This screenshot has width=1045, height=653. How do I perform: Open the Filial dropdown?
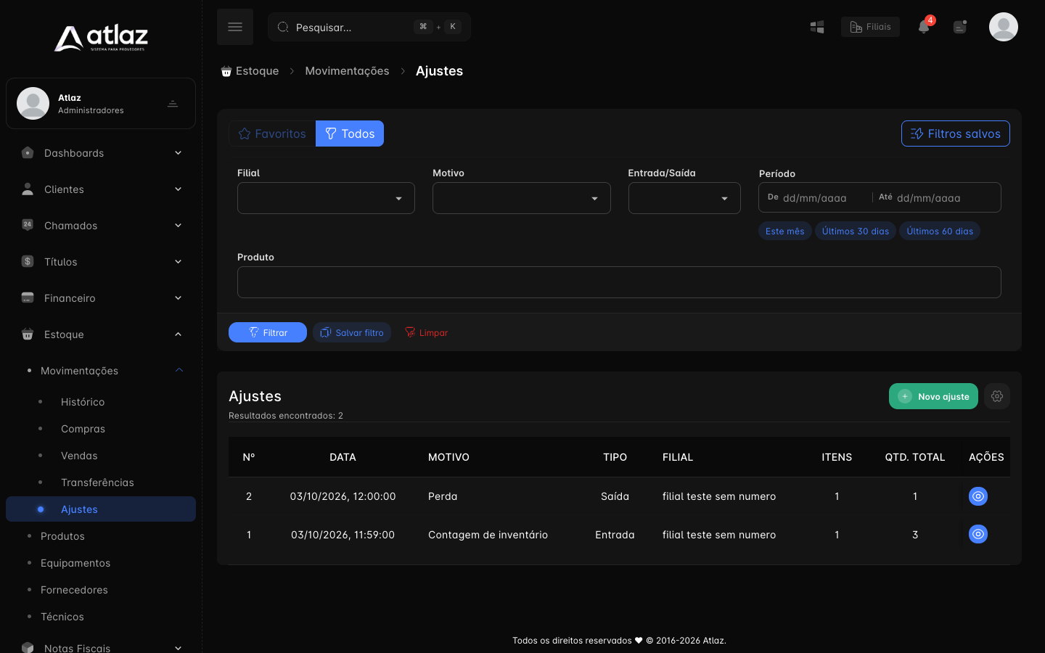(x=326, y=198)
